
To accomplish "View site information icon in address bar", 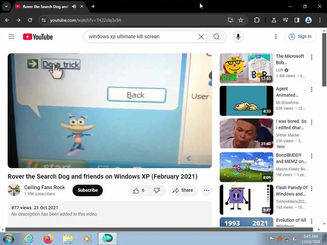I will [43, 20].
